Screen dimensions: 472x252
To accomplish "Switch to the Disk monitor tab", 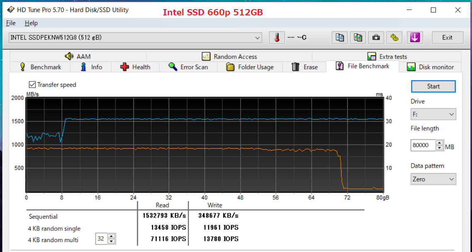I will click(430, 67).
